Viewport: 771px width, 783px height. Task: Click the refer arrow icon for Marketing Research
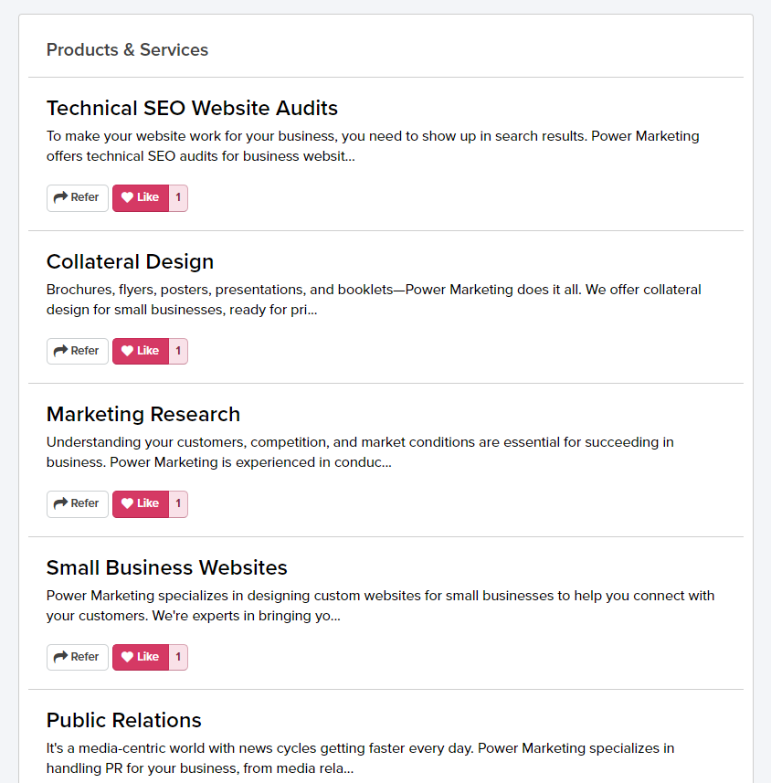point(62,503)
